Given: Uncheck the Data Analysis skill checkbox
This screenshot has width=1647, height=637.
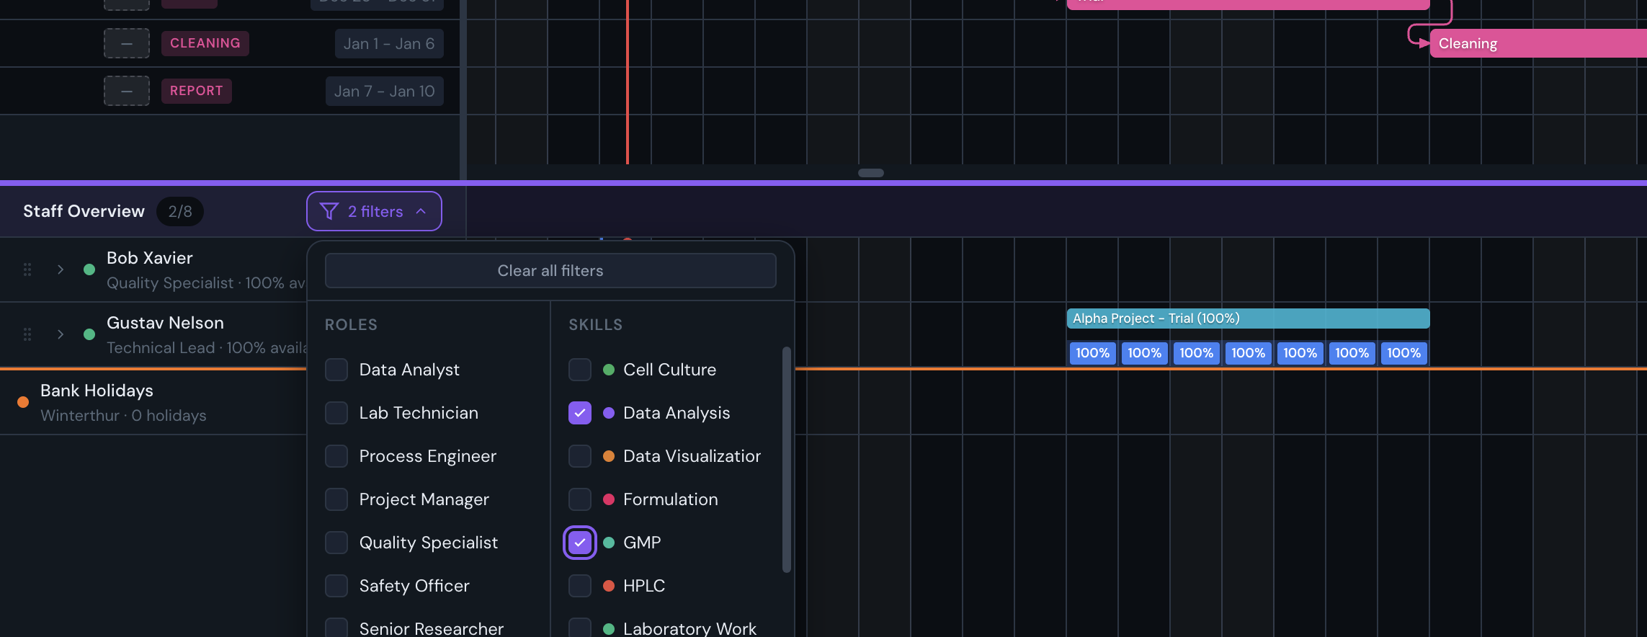Looking at the screenshot, I should pyautogui.click(x=580, y=413).
